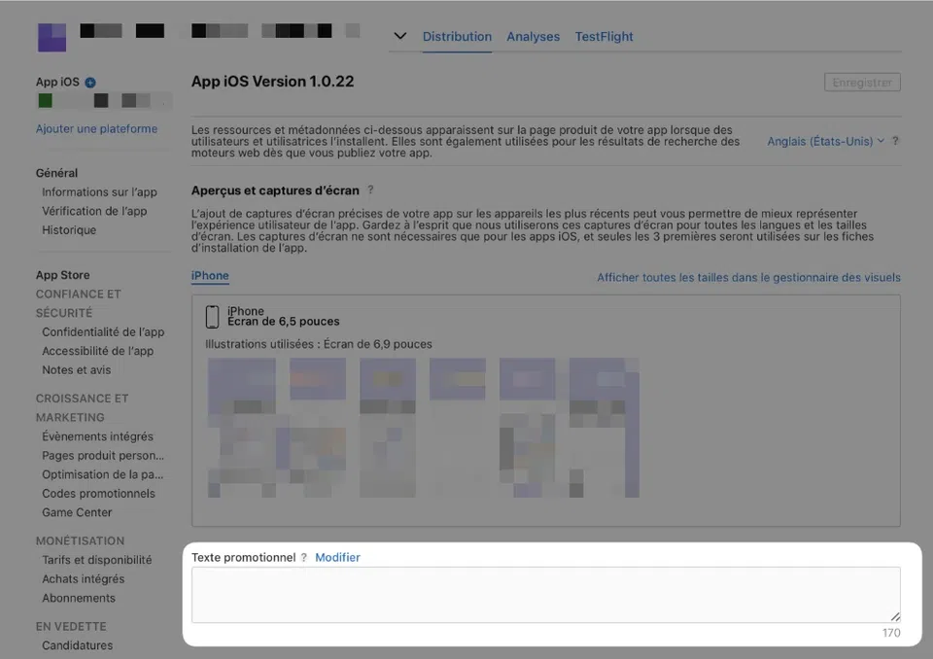Click the purple app icon

pyautogui.click(x=52, y=38)
